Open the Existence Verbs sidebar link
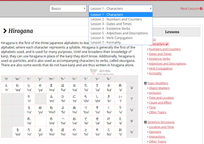 159,59
